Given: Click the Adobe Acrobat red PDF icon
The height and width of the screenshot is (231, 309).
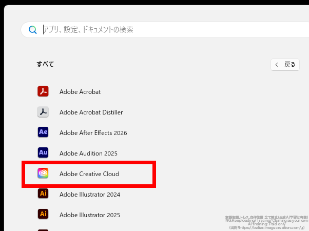Looking at the screenshot, I should pyautogui.click(x=43, y=91).
